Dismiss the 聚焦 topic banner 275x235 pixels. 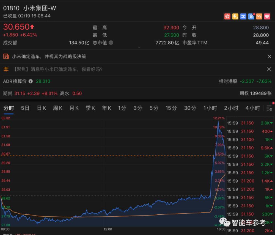point(269,69)
